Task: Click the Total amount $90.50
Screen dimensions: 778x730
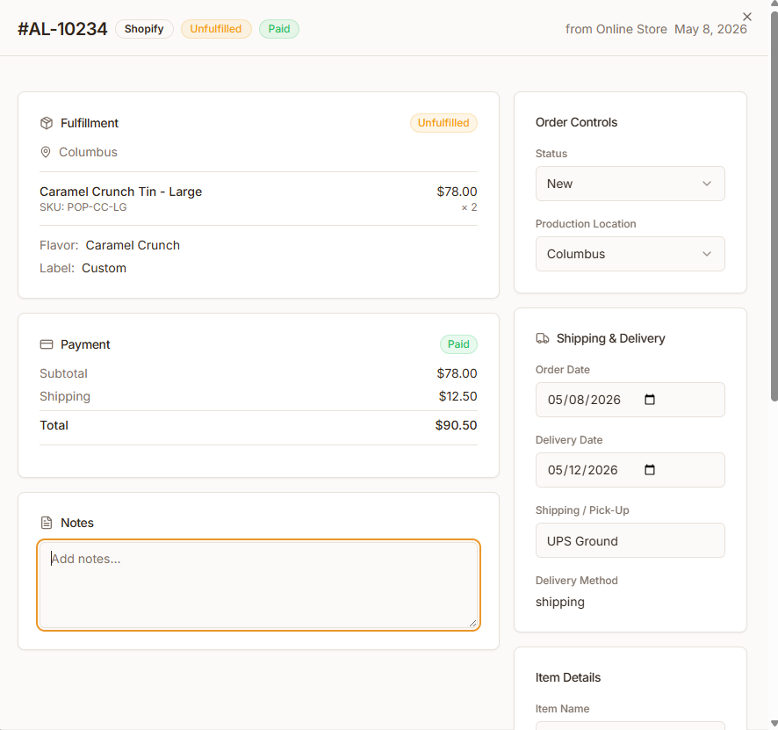Action: (456, 425)
